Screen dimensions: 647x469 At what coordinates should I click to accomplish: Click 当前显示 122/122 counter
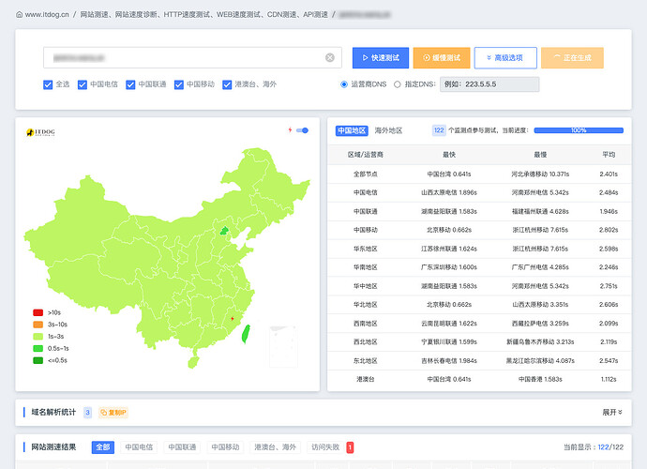(x=594, y=447)
